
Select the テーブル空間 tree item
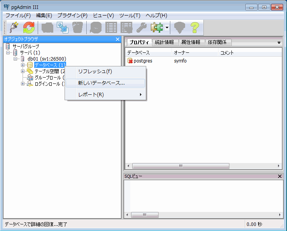point(50,71)
